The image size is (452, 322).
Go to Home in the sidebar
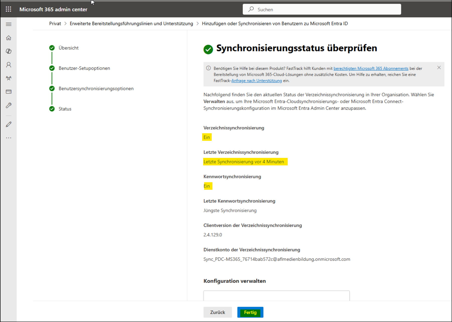[x=9, y=38]
